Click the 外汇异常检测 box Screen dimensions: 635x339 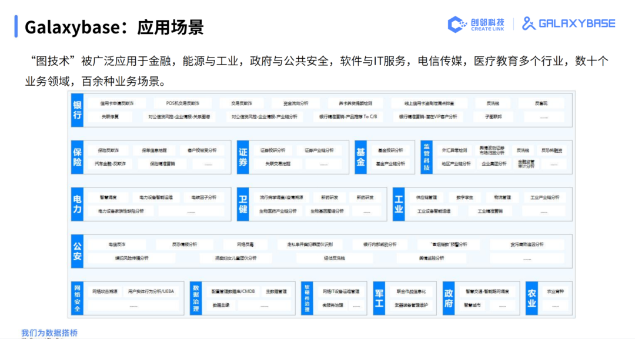click(454, 150)
